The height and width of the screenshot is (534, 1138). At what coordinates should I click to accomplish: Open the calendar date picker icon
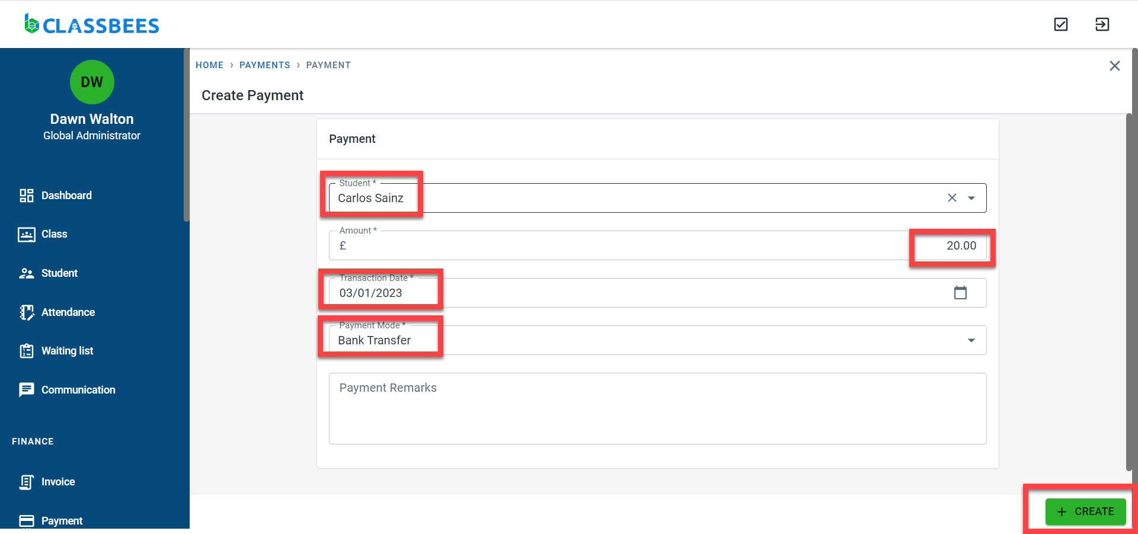pyautogui.click(x=960, y=293)
